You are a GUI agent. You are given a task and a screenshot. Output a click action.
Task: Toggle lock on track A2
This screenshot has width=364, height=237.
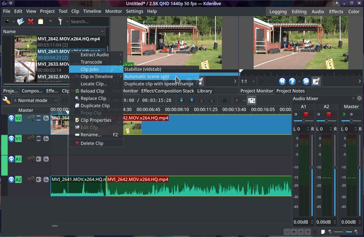tap(46, 180)
